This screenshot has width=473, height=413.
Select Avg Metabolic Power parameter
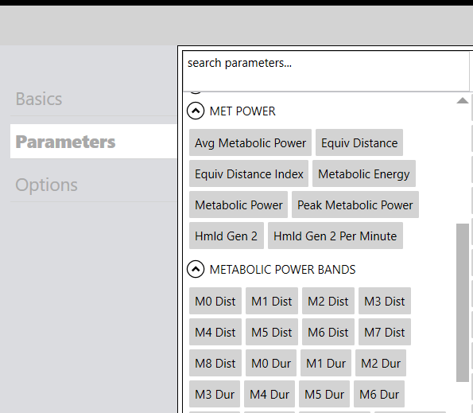[250, 142]
